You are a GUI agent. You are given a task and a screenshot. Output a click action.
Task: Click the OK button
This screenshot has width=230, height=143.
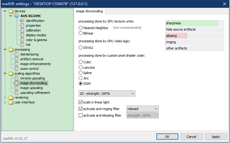click(x=167, y=137)
